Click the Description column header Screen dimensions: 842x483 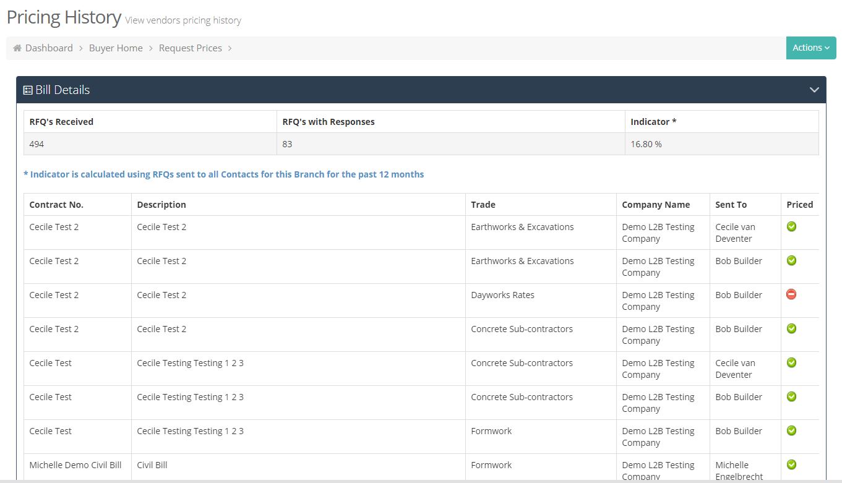click(x=298, y=205)
